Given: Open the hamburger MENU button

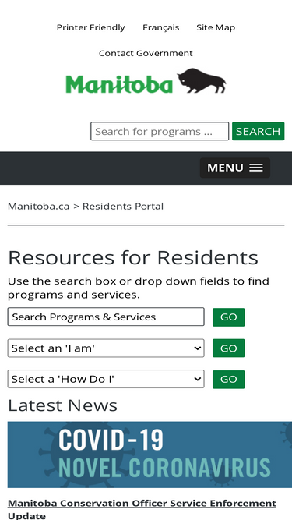Looking at the screenshot, I should [235, 168].
